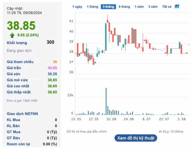This screenshot has height=149, width=193.
Task: Select the Giá sàn label
Action: point(13,74)
